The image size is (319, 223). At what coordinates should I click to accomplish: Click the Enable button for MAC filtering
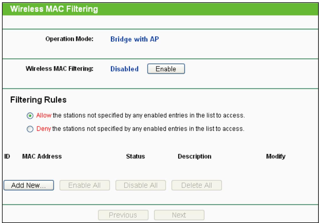coord(166,69)
